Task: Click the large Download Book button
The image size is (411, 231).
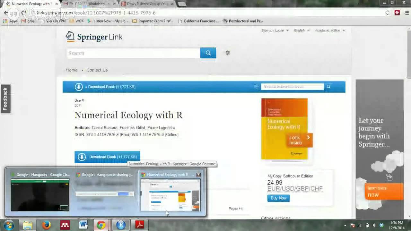Action: (107, 157)
